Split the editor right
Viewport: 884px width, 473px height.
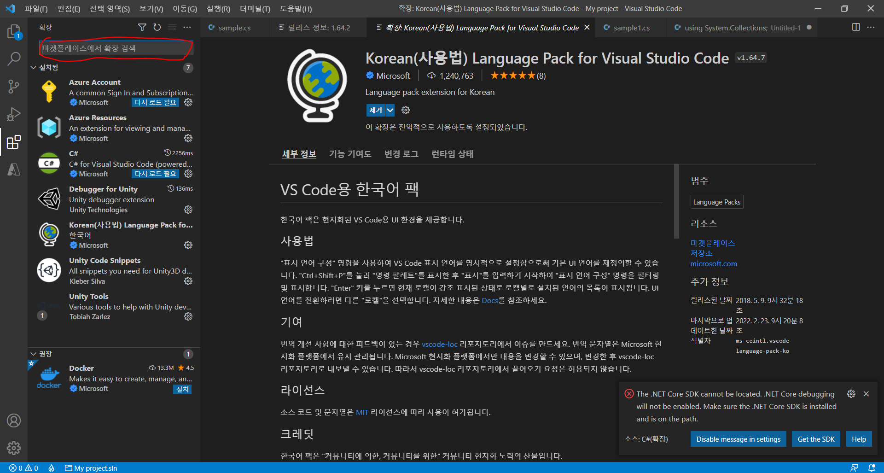pyautogui.click(x=856, y=27)
